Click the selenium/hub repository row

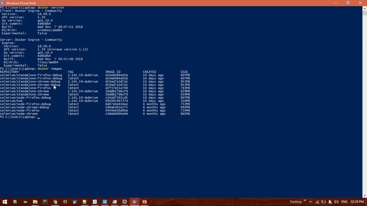[x=11, y=101]
